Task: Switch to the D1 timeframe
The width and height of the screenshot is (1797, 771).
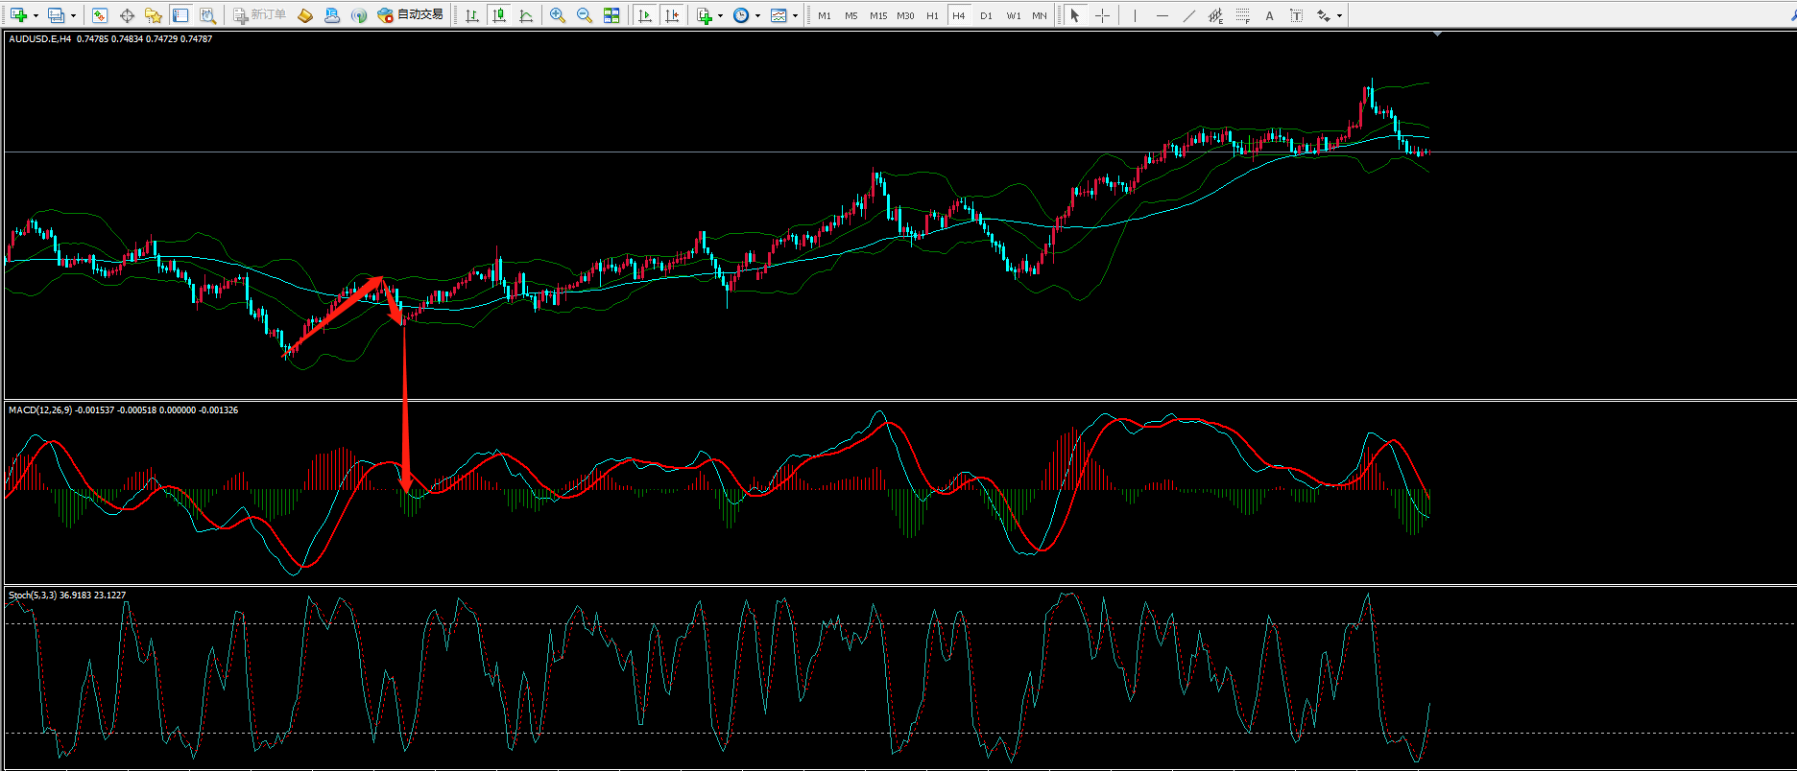Action: tap(986, 15)
